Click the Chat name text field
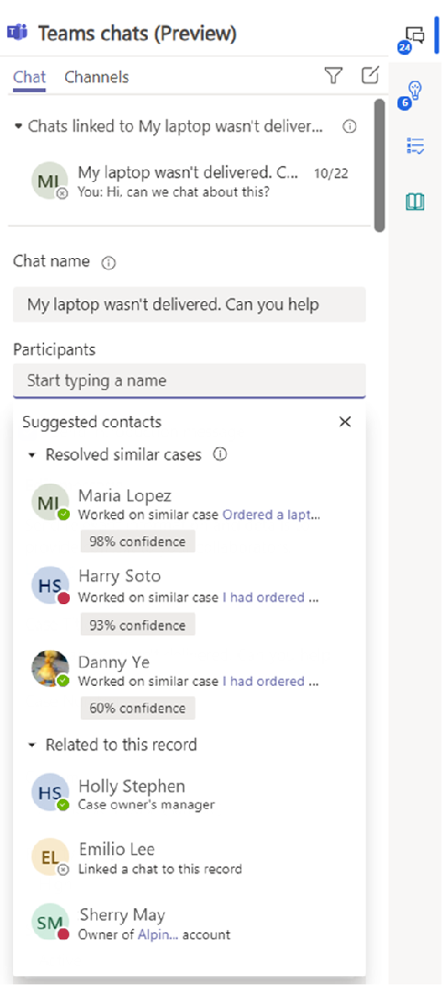 [189, 305]
